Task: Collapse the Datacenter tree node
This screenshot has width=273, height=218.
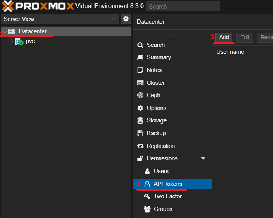Action: tap(5, 32)
